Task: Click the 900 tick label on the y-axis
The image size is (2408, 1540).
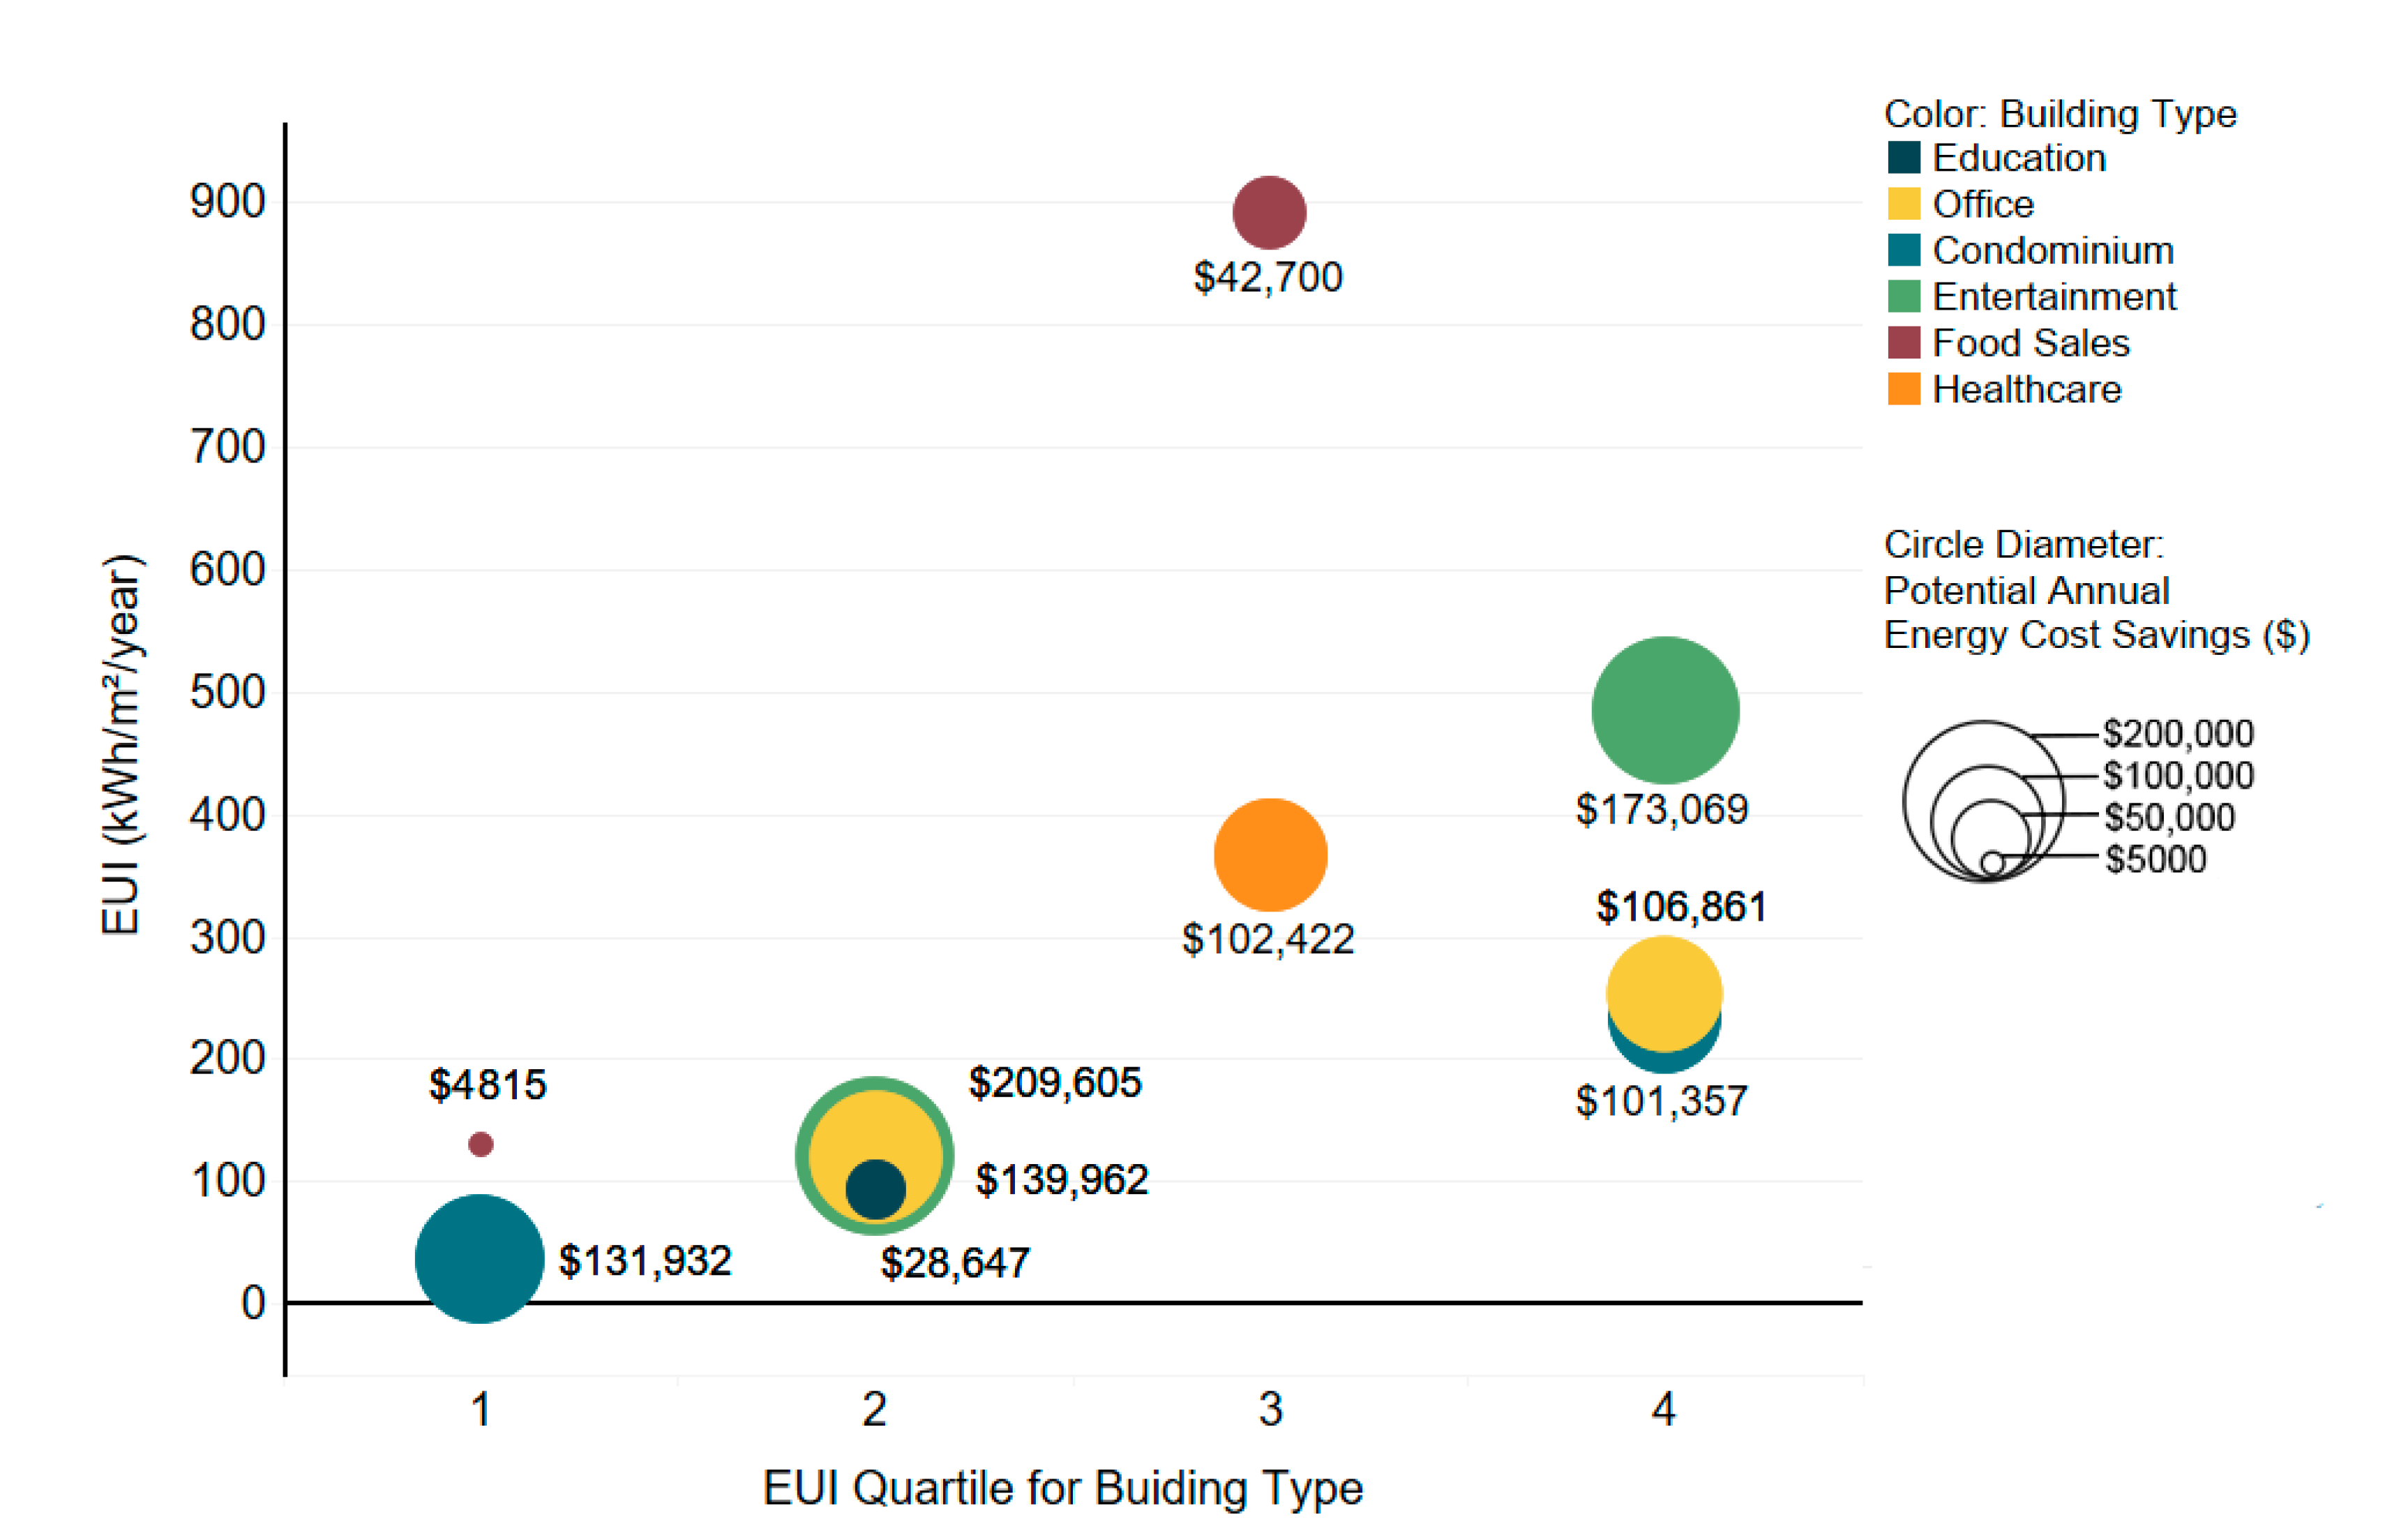Action: [x=228, y=202]
